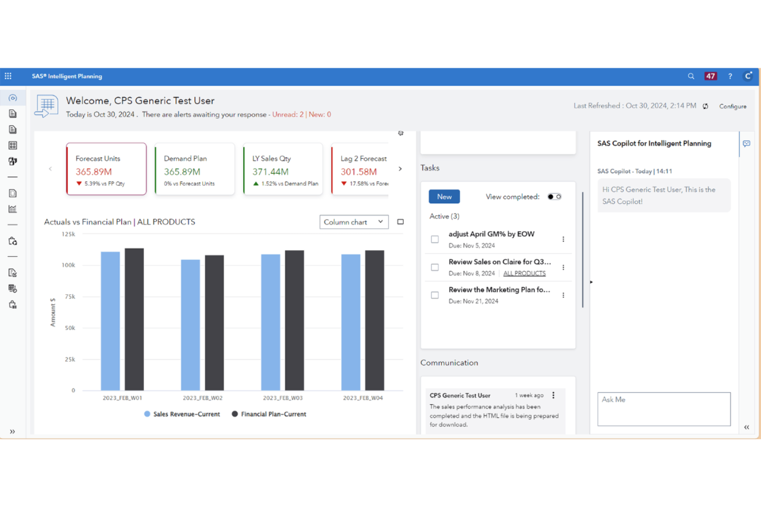This screenshot has width=761, height=507.
Task: Click the sales performance analysis message text
Action: [494, 416]
